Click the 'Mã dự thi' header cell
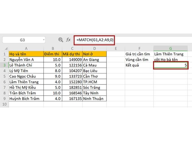192x141 pixels. (72, 54)
